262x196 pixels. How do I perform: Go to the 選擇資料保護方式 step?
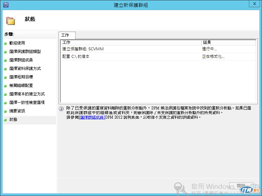25,69
